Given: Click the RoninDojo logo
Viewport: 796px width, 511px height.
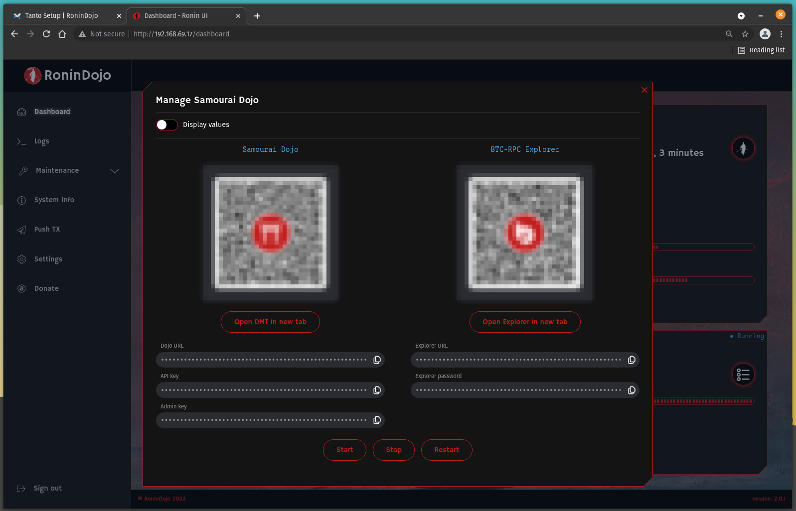Looking at the screenshot, I should (x=67, y=75).
